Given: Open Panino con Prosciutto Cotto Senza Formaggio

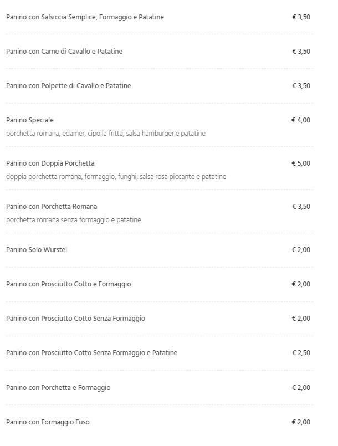Looking at the screenshot, I should 76,319.
